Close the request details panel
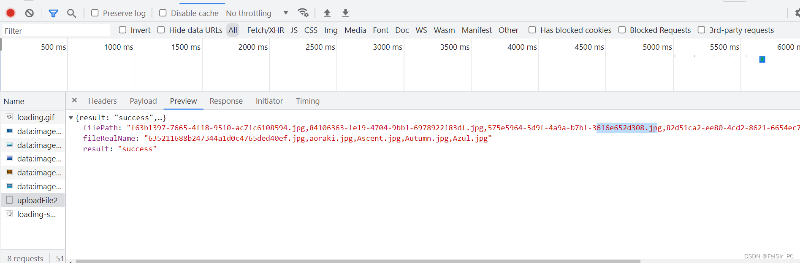This screenshot has height=263, width=800. pyautogui.click(x=74, y=100)
